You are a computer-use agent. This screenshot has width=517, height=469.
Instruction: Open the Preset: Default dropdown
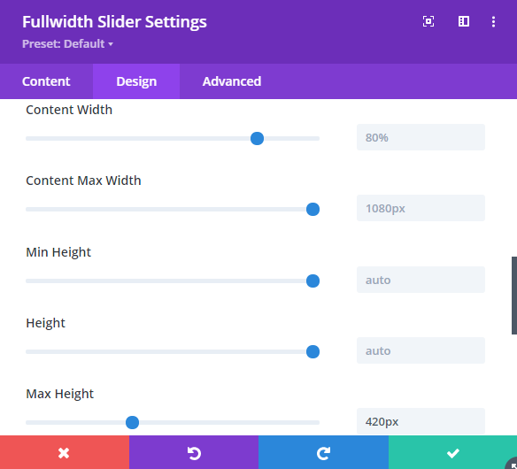(x=67, y=44)
